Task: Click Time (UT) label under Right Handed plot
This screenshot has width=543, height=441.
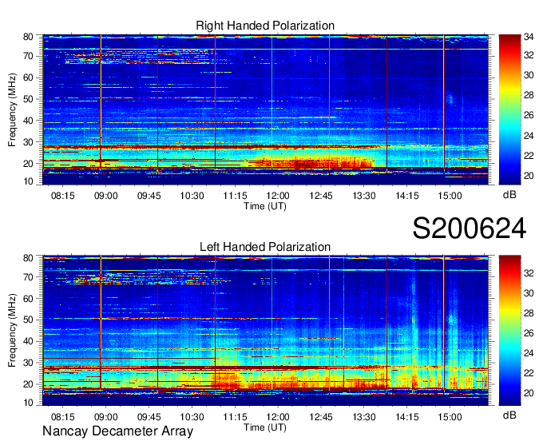Action: click(x=265, y=206)
